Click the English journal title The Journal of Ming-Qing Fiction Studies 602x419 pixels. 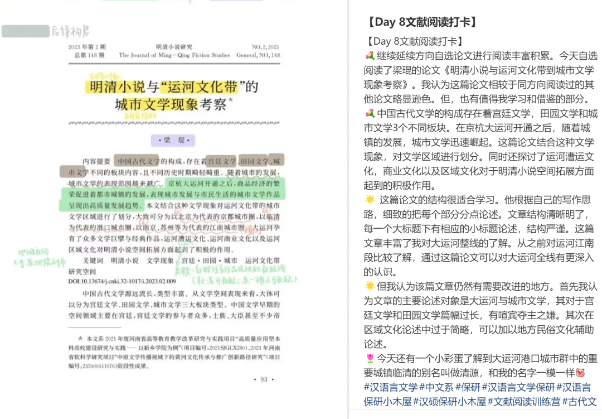click(x=174, y=55)
